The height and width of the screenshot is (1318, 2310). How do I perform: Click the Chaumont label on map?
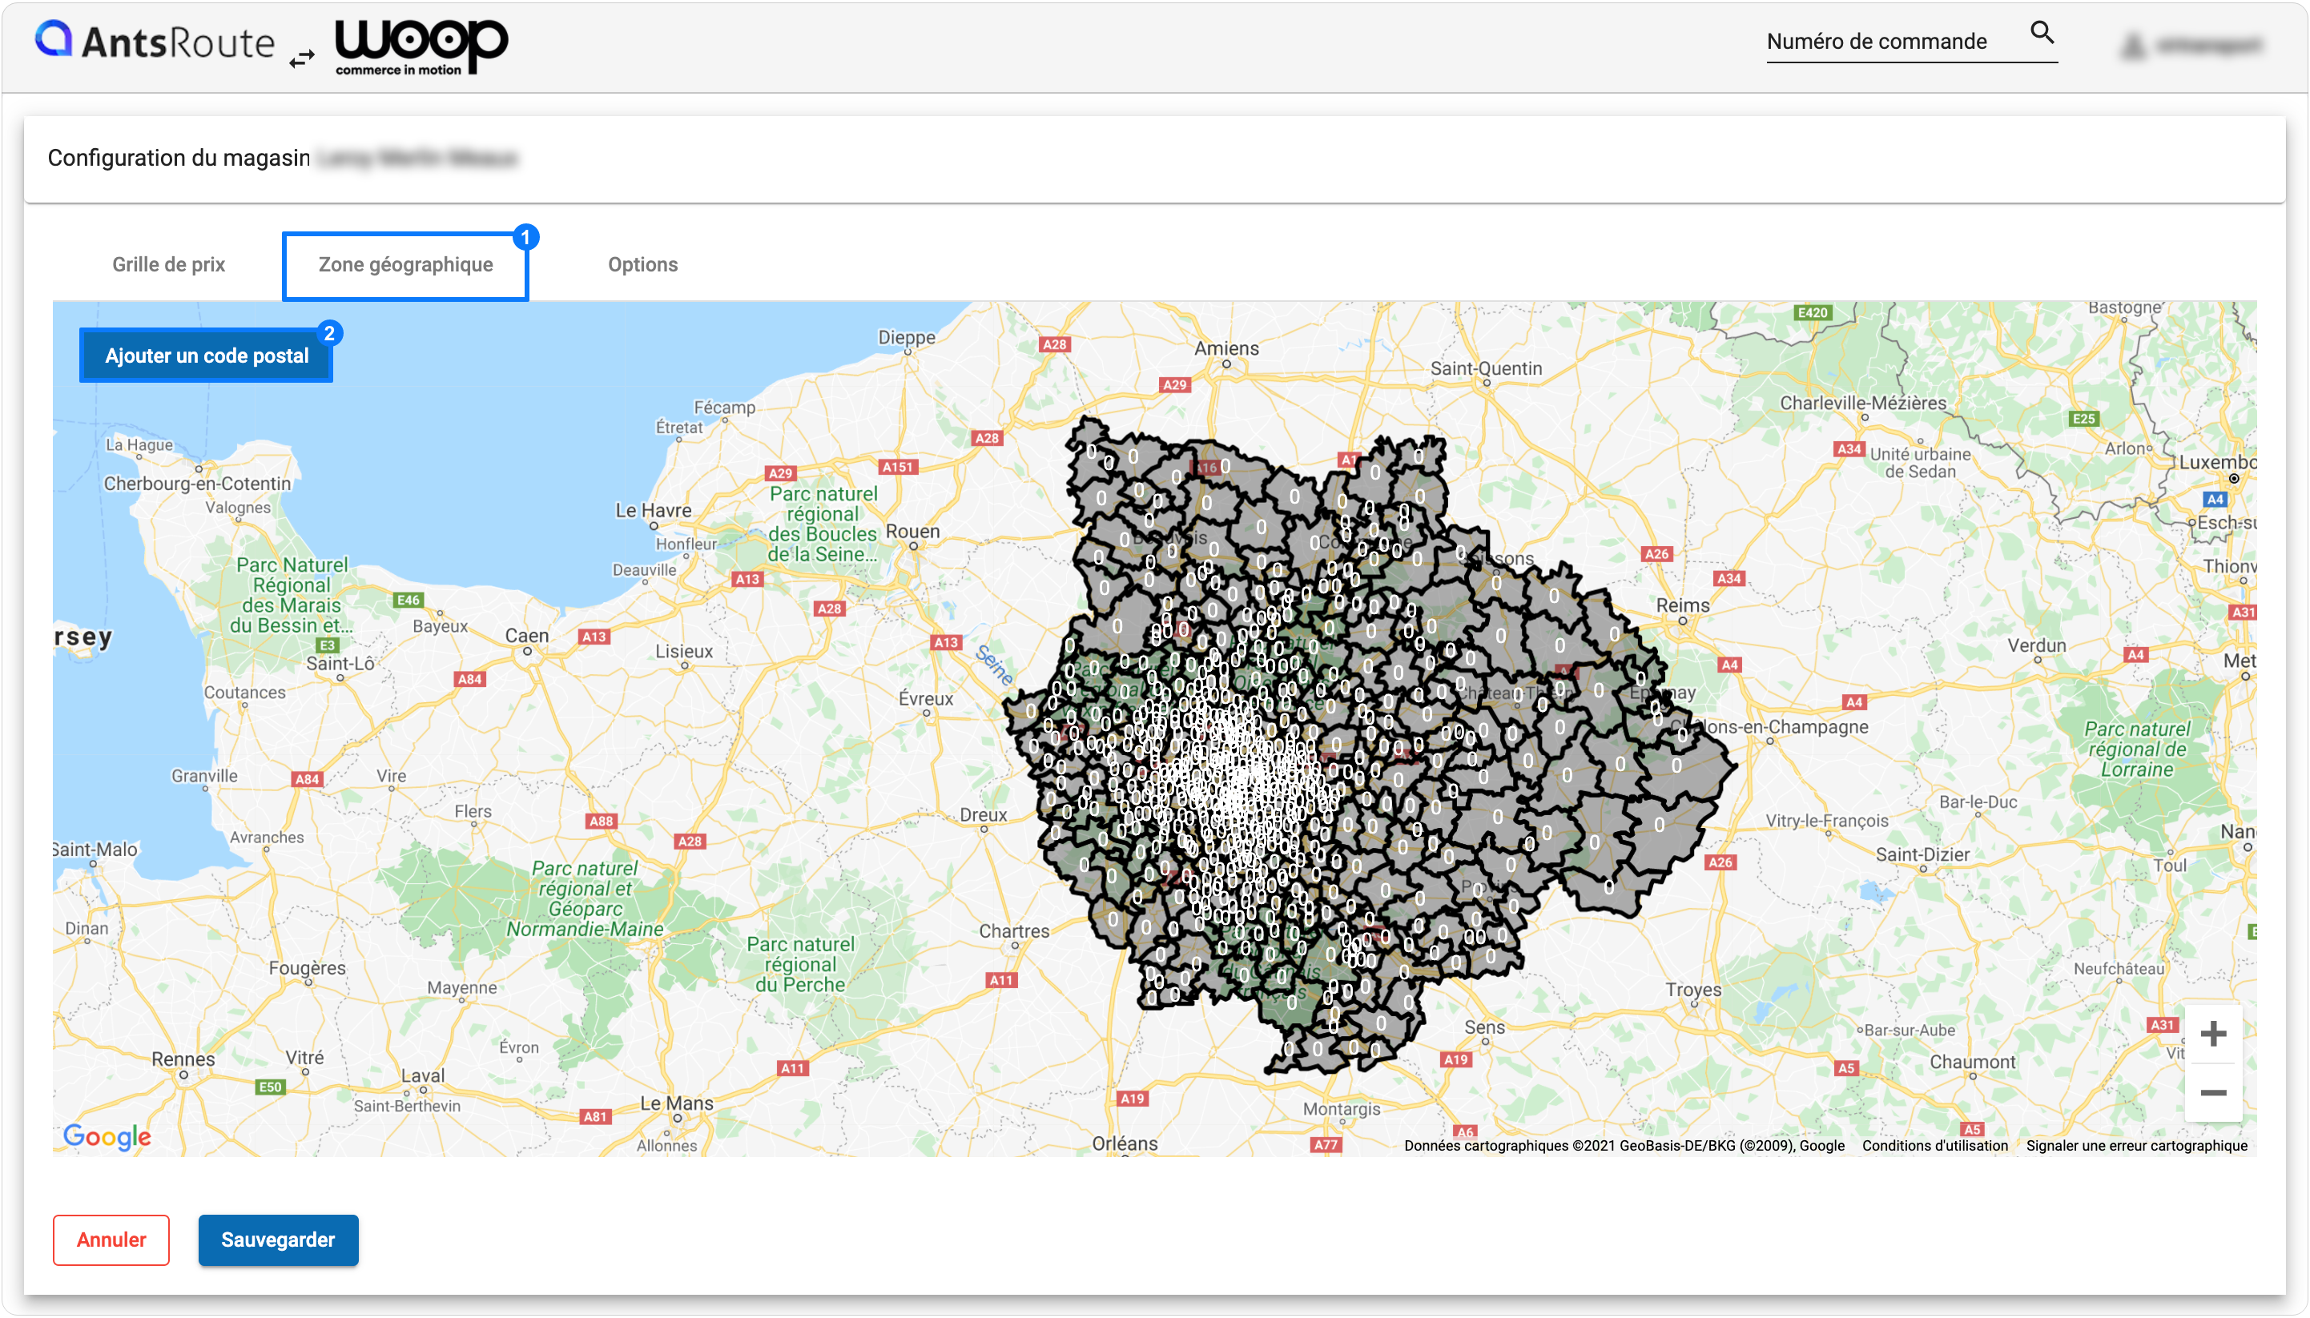[1972, 1062]
